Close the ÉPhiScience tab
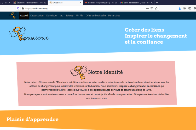 coord(80,3)
